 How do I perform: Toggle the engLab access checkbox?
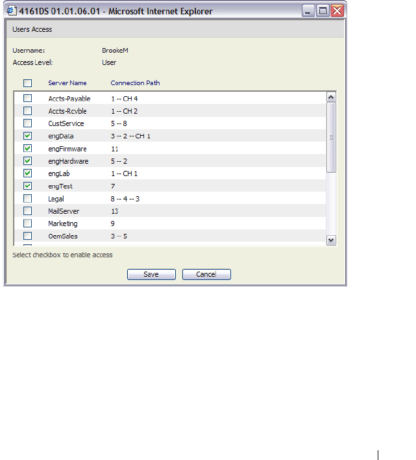pyautogui.click(x=27, y=173)
